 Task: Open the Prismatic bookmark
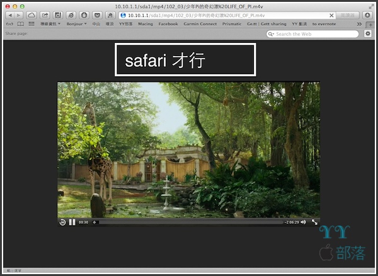point(232,24)
